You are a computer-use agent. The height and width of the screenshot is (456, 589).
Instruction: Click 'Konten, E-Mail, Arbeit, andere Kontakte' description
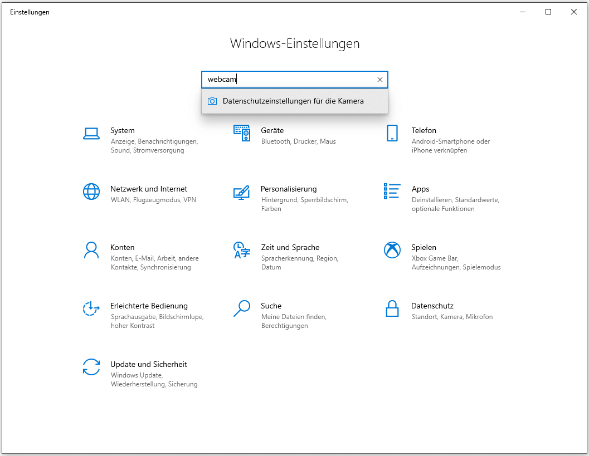pyautogui.click(x=155, y=263)
